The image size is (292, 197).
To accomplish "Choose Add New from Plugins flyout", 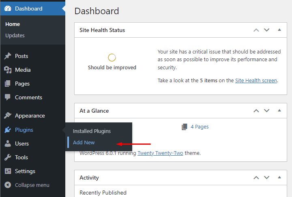I will (84, 142).
